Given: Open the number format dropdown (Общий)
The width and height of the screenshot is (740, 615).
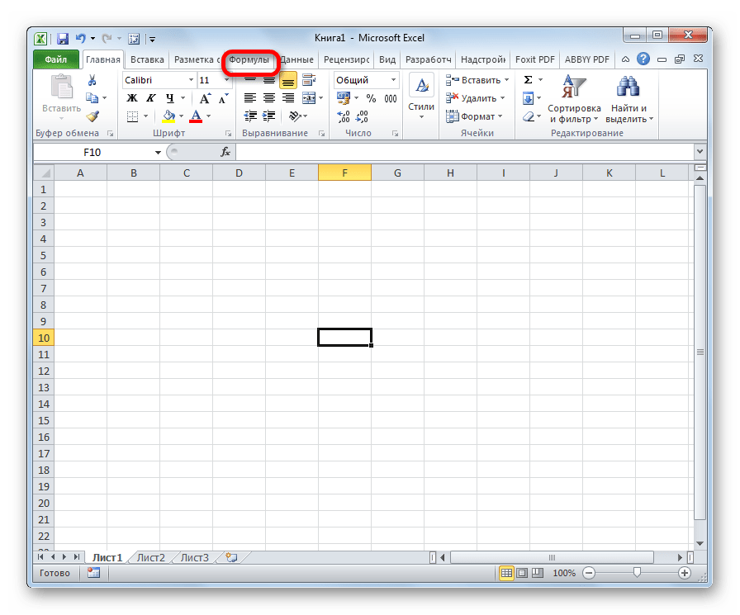Looking at the screenshot, I should coord(393,80).
